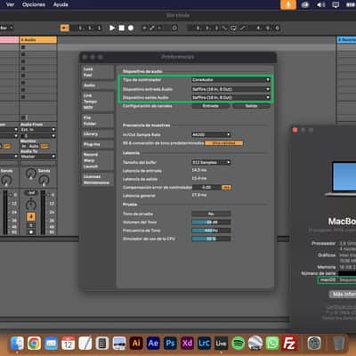The width and height of the screenshot is (356, 356).
Task: Open the Dispositivo salida Audio dropdown
Action: click(231, 97)
